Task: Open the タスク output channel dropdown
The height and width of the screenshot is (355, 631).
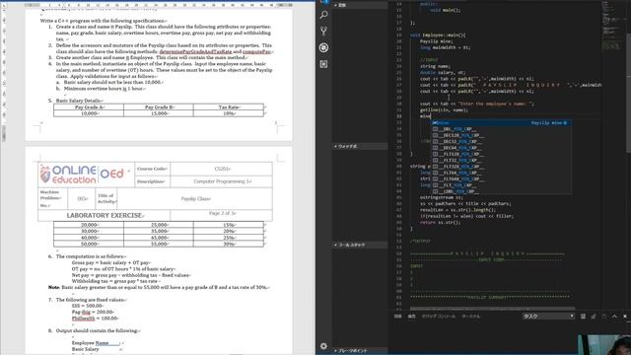Action: pyautogui.click(x=548, y=317)
